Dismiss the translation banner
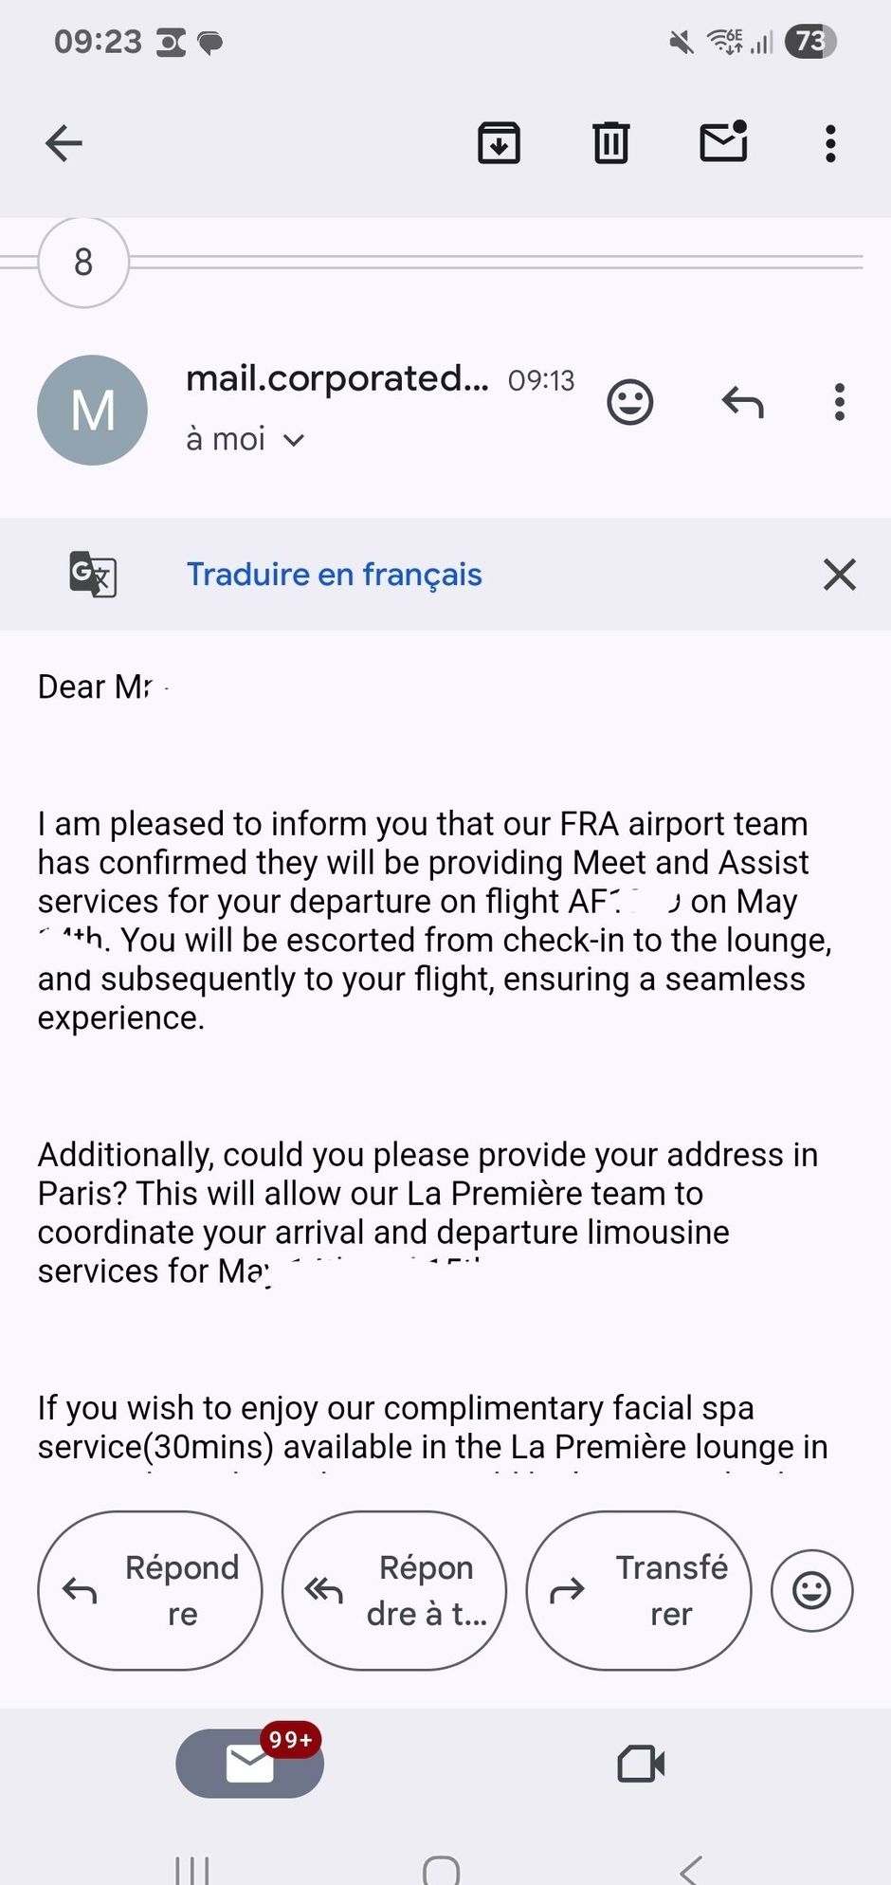Viewport: 891px width, 1885px height. point(839,575)
